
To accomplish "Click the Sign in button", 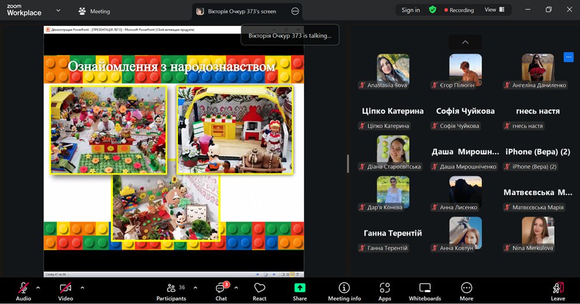I will click(411, 10).
